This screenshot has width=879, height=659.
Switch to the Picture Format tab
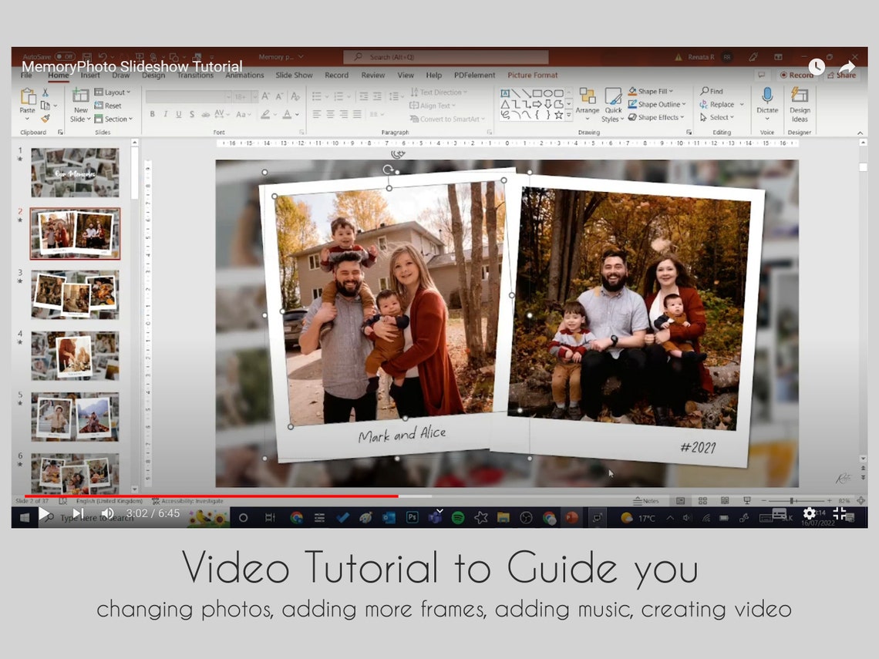tap(532, 75)
